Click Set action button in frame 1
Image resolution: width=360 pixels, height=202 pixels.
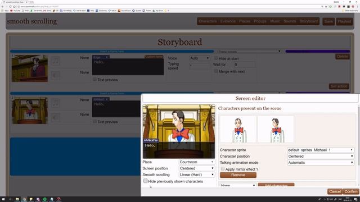click(339, 86)
